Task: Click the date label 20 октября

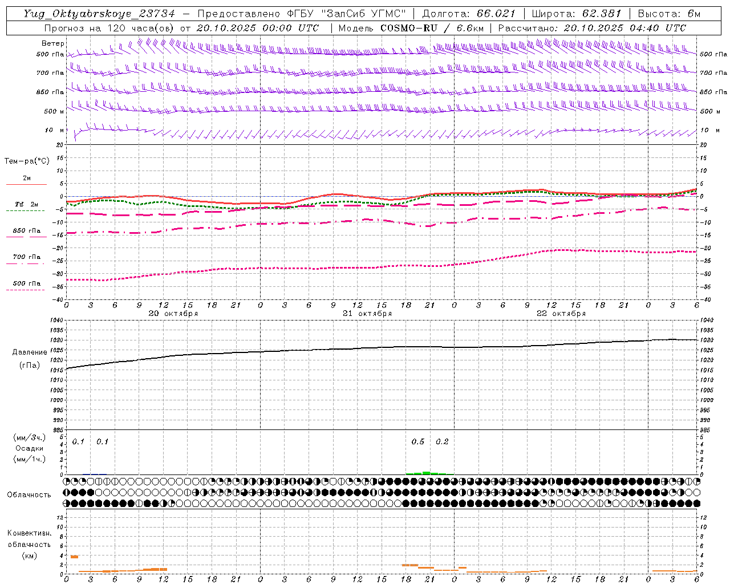Action: click(x=173, y=314)
